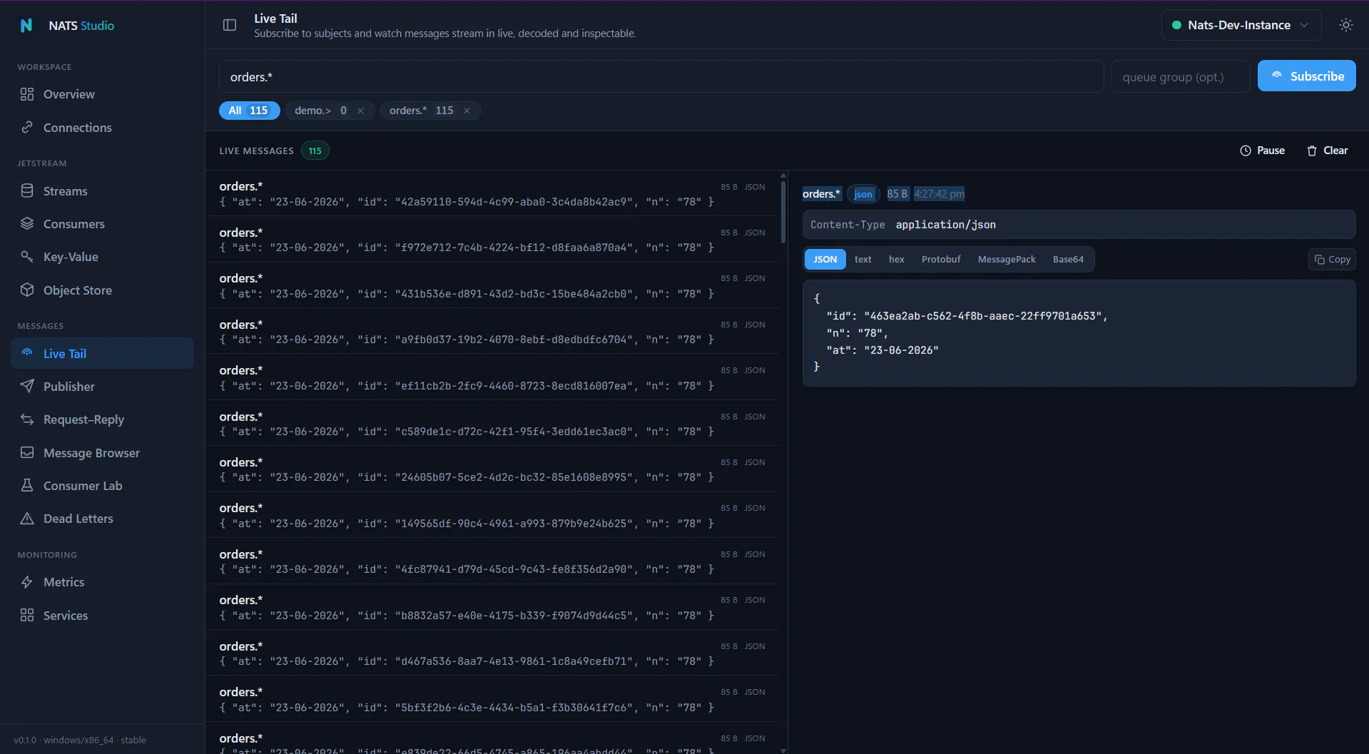Open Metrics monitoring page
The image size is (1369, 754).
coord(103,582)
